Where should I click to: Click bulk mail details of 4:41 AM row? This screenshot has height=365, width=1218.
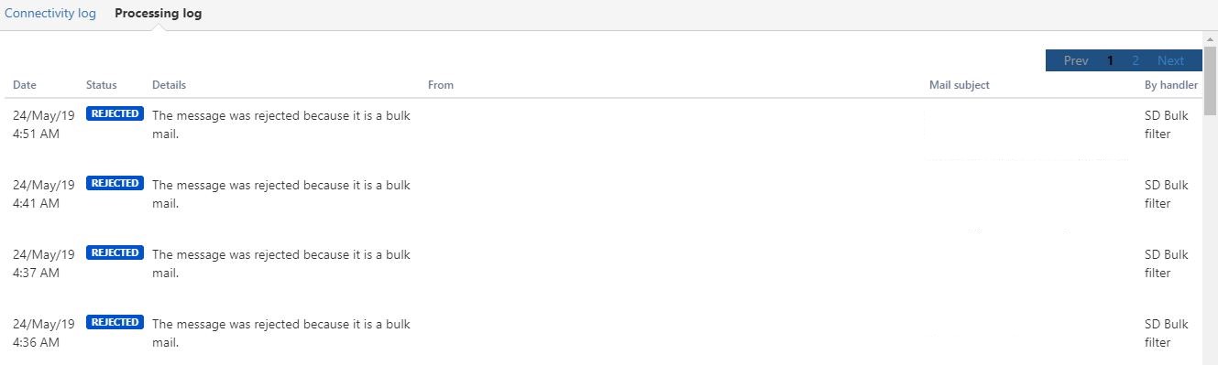click(x=281, y=194)
